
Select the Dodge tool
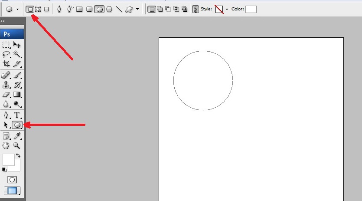click(x=16, y=104)
